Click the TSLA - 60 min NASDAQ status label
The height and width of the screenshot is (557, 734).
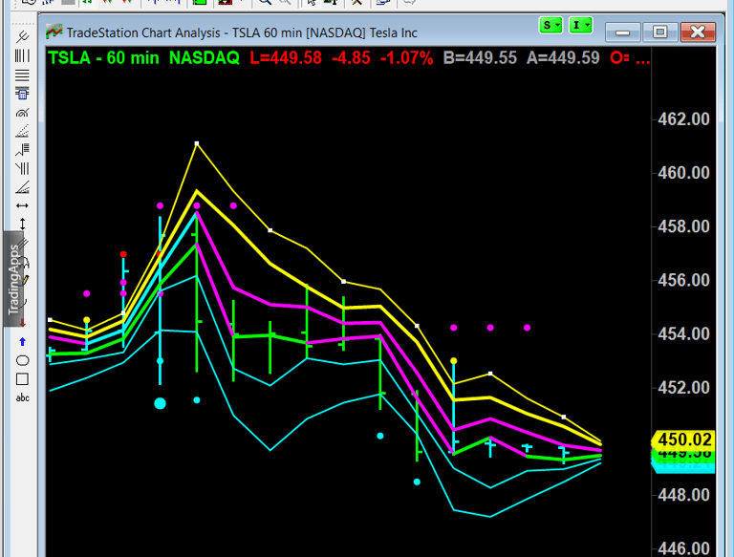point(143,58)
